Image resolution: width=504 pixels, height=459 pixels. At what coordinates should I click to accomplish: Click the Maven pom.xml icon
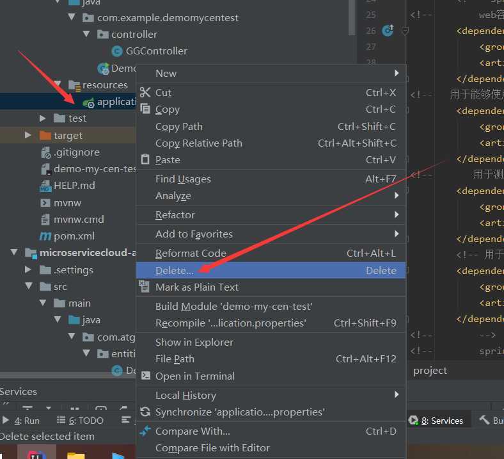(45, 236)
